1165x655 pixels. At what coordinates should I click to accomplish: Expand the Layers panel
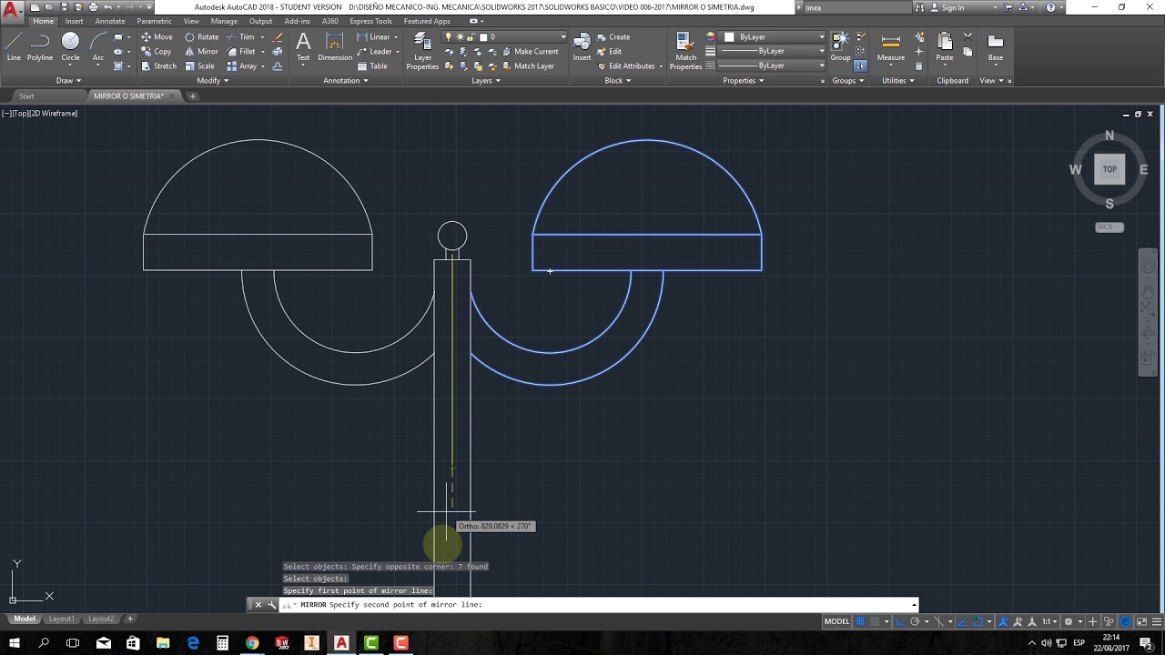[485, 80]
